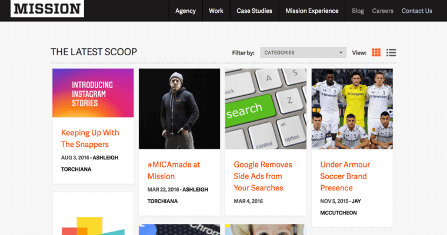Click MAR 4, 2016 date text
447x235 pixels.
[x=248, y=201]
